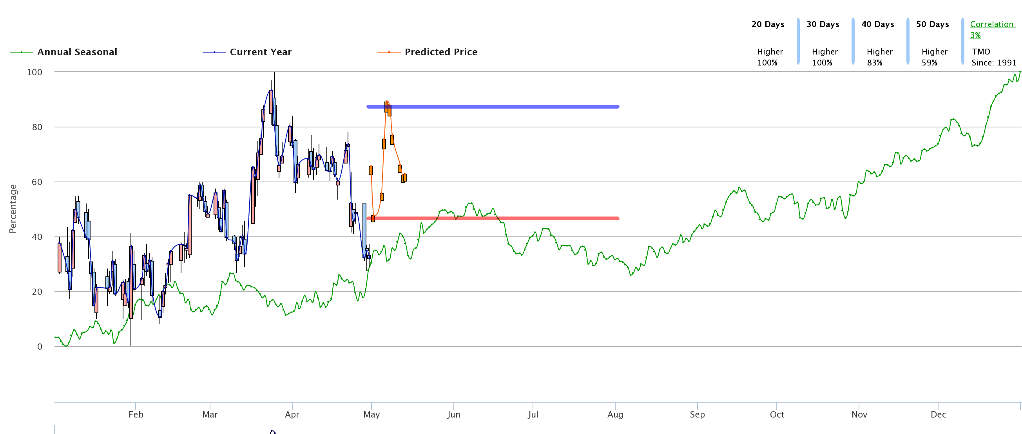Click the 80 y-axis label
The image size is (1022, 434).
click(x=37, y=127)
